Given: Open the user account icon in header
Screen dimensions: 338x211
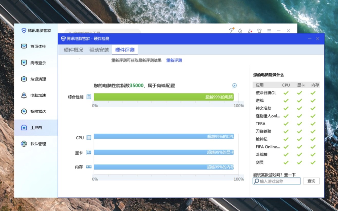Looking at the screenshot, I should (x=250, y=31).
